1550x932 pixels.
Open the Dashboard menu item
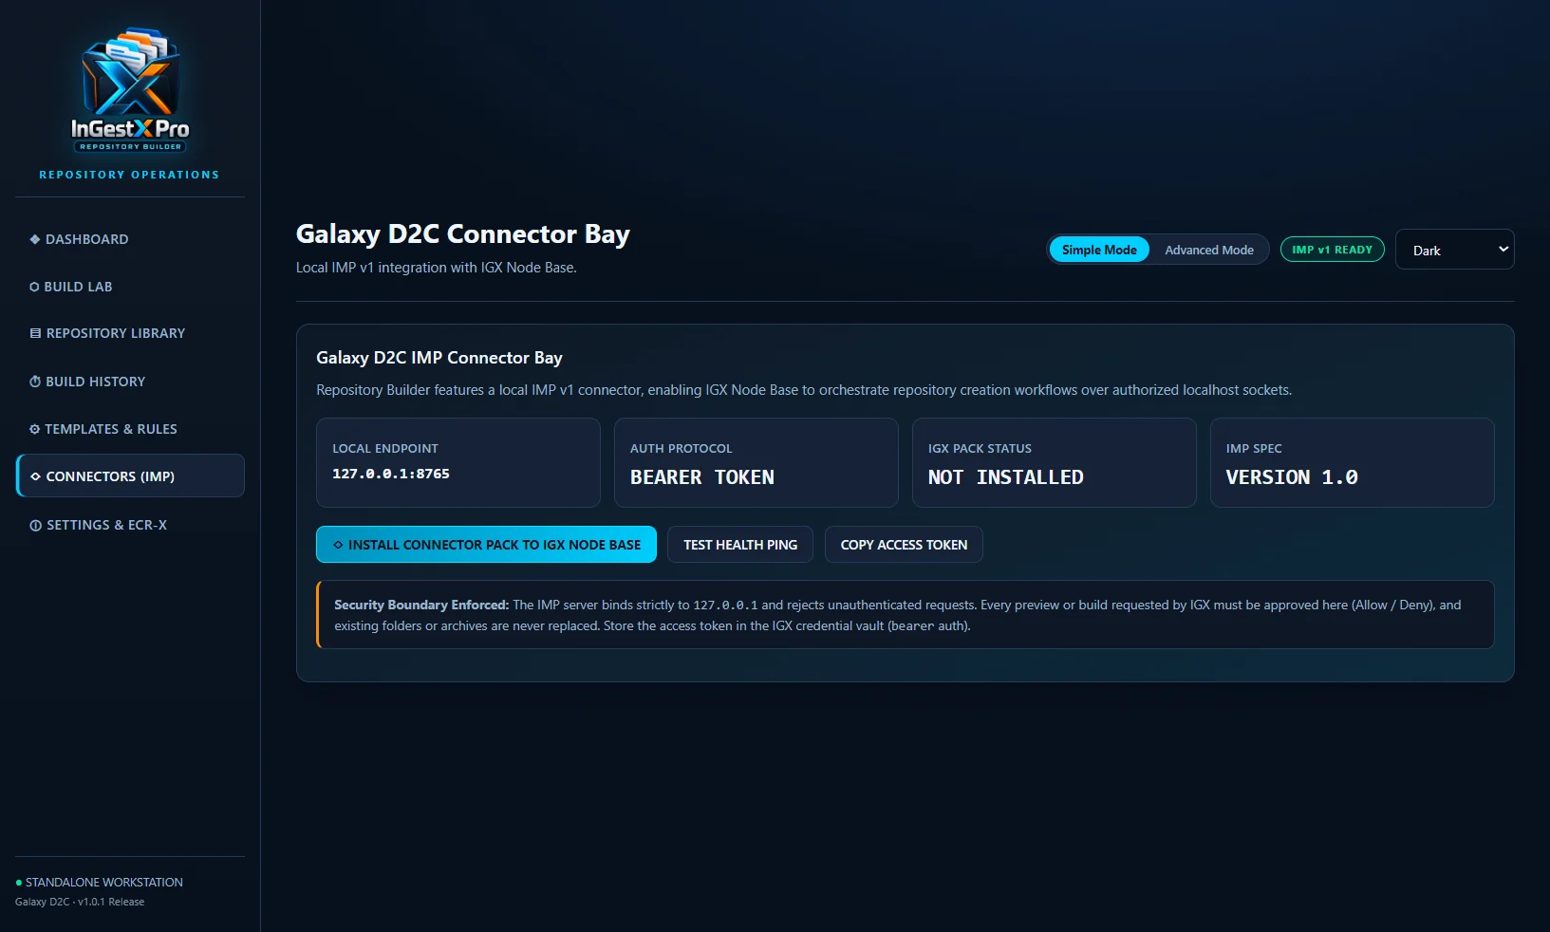(130, 239)
